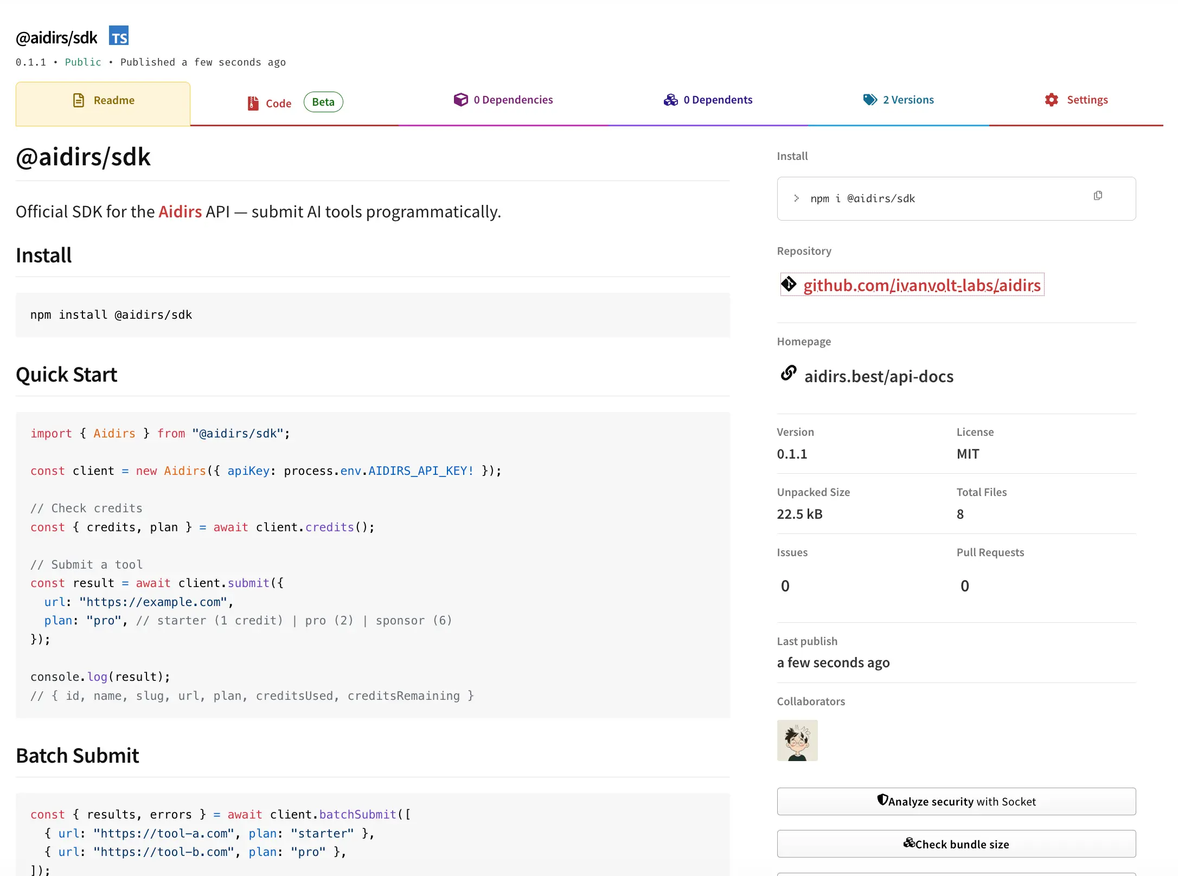Click the Public visibility label
The width and height of the screenshot is (1178, 876).
pos(83,62)
